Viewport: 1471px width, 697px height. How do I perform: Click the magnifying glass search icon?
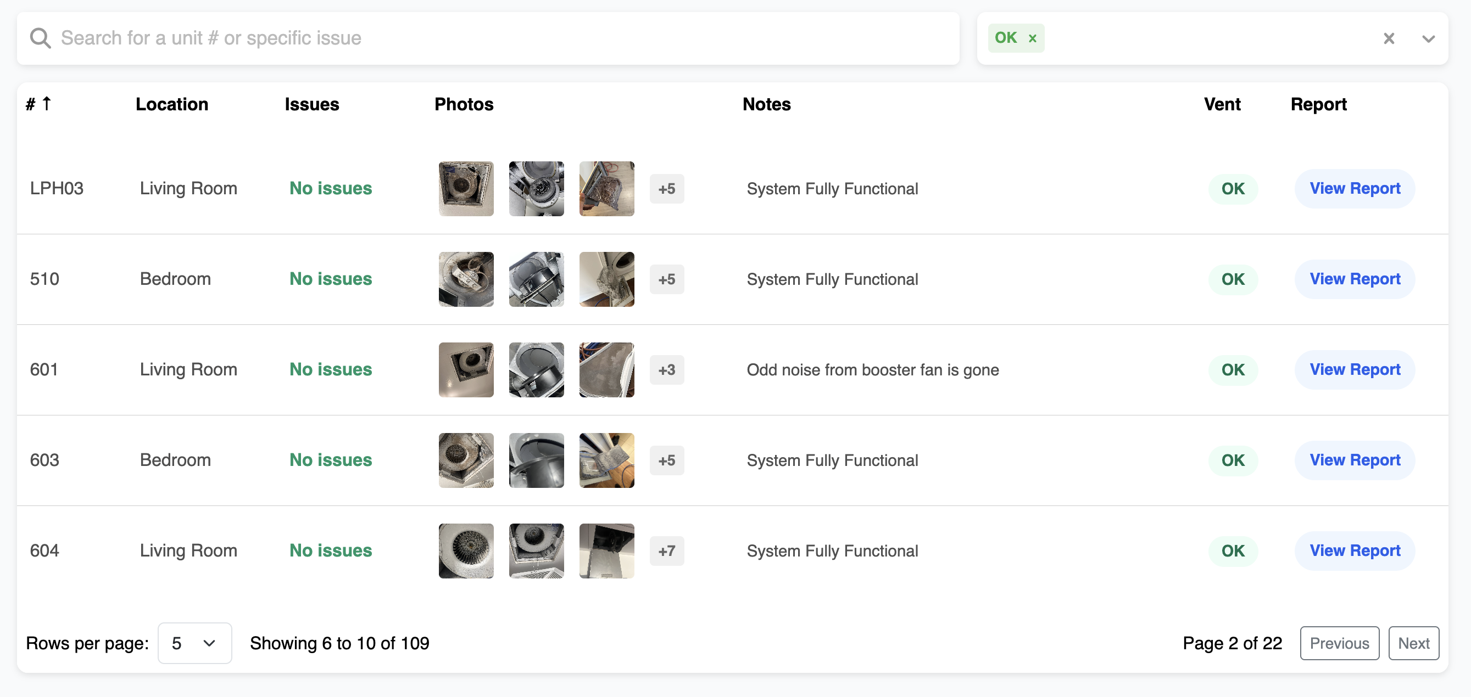click(41, 38)
